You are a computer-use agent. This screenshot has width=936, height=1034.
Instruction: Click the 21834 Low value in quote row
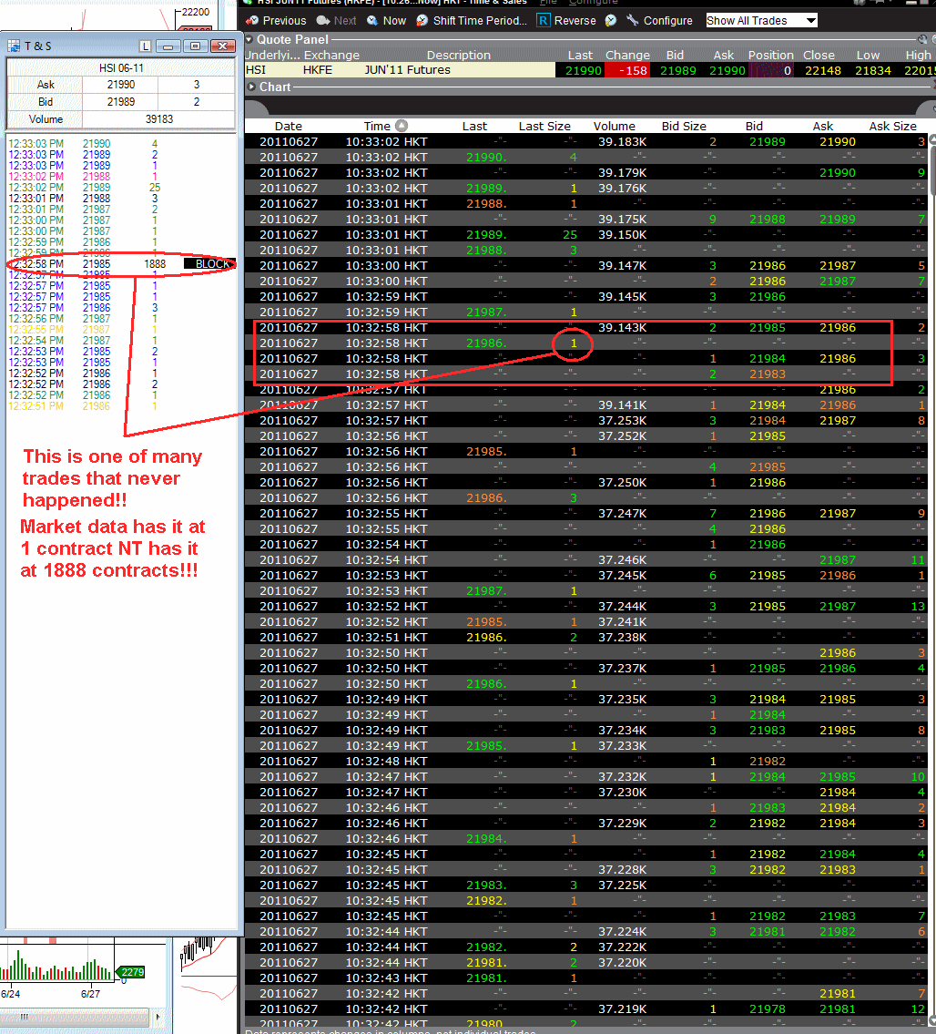point(873,70)
